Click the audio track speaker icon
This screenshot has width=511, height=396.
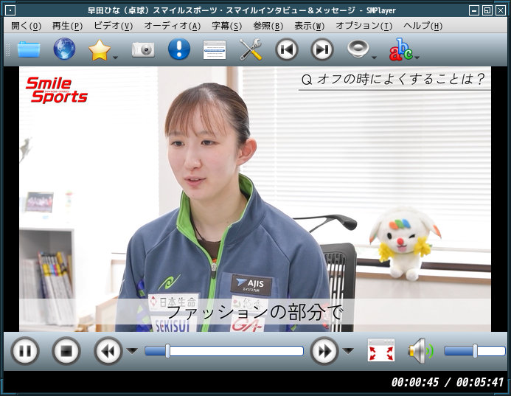click(358, 49)
